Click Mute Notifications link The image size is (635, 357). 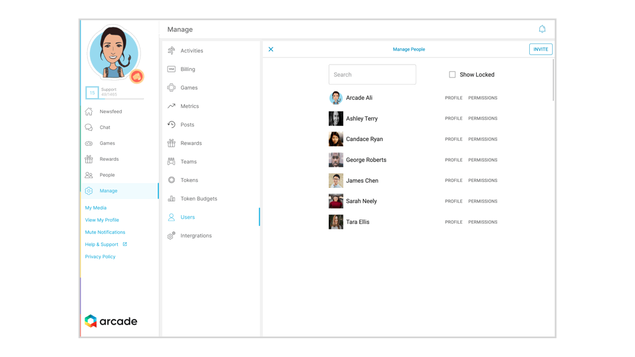point(105,232)
